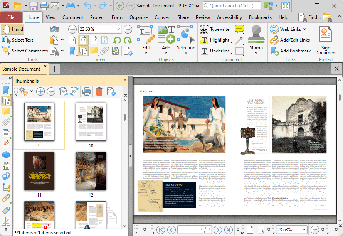Viewport: 343px width, 236px height.
Task: Enlarge thumbnails with plus icon
Action: [x=40, y=91]
